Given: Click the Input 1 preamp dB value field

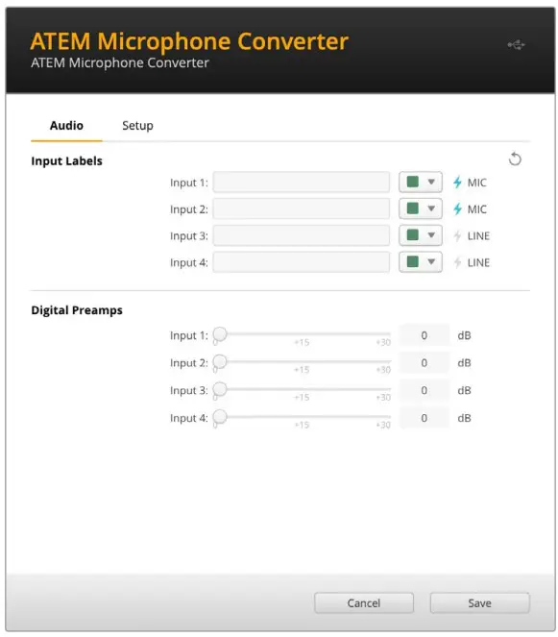Looking at the screenshot, I should tap(425, 335).
